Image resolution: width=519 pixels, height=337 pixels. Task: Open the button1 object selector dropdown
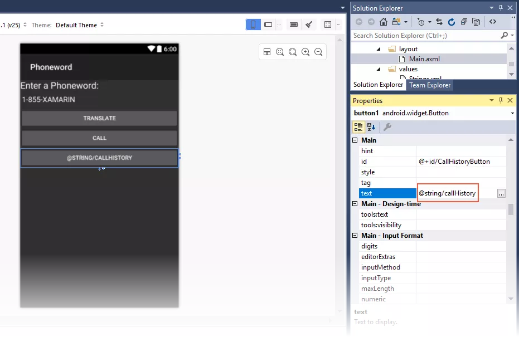click(x=512, y=113)
